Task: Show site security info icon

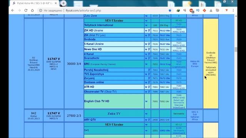Action: [41, 10]
